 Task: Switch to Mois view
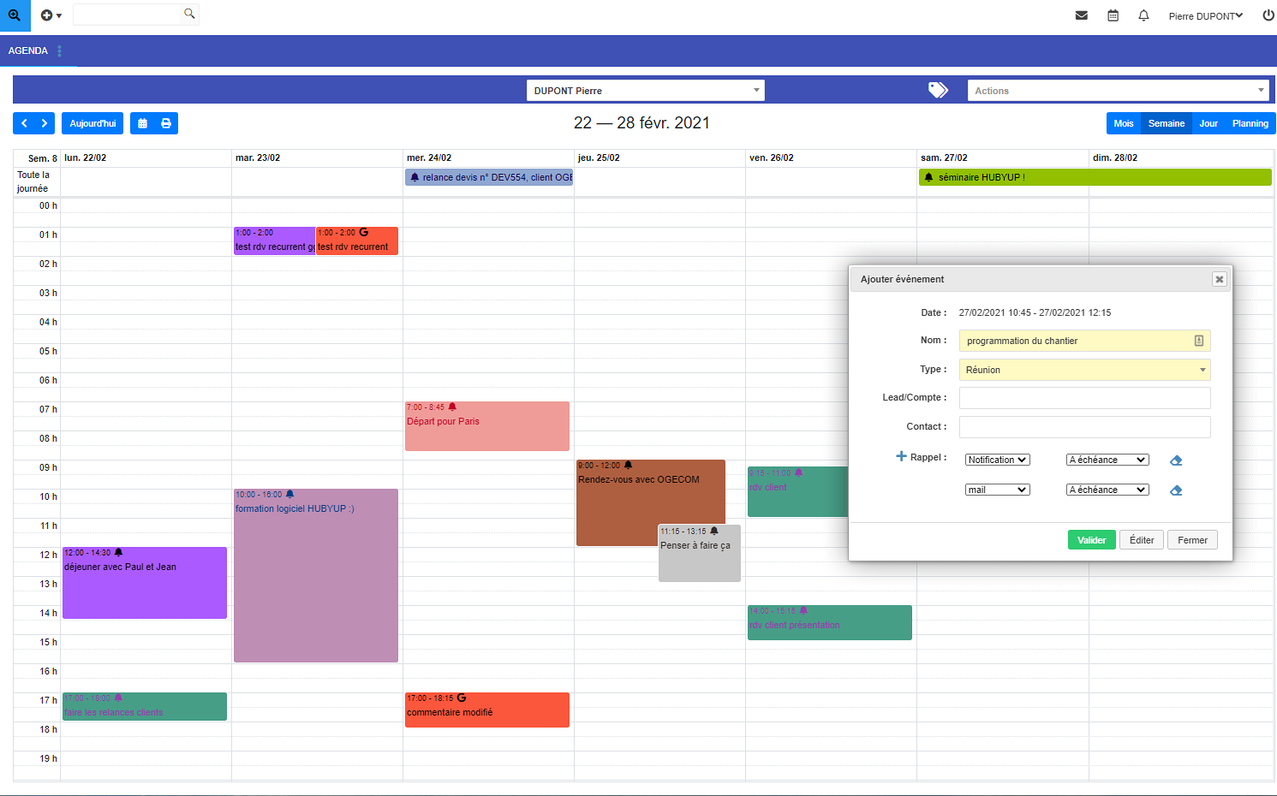pos(1124,123)
